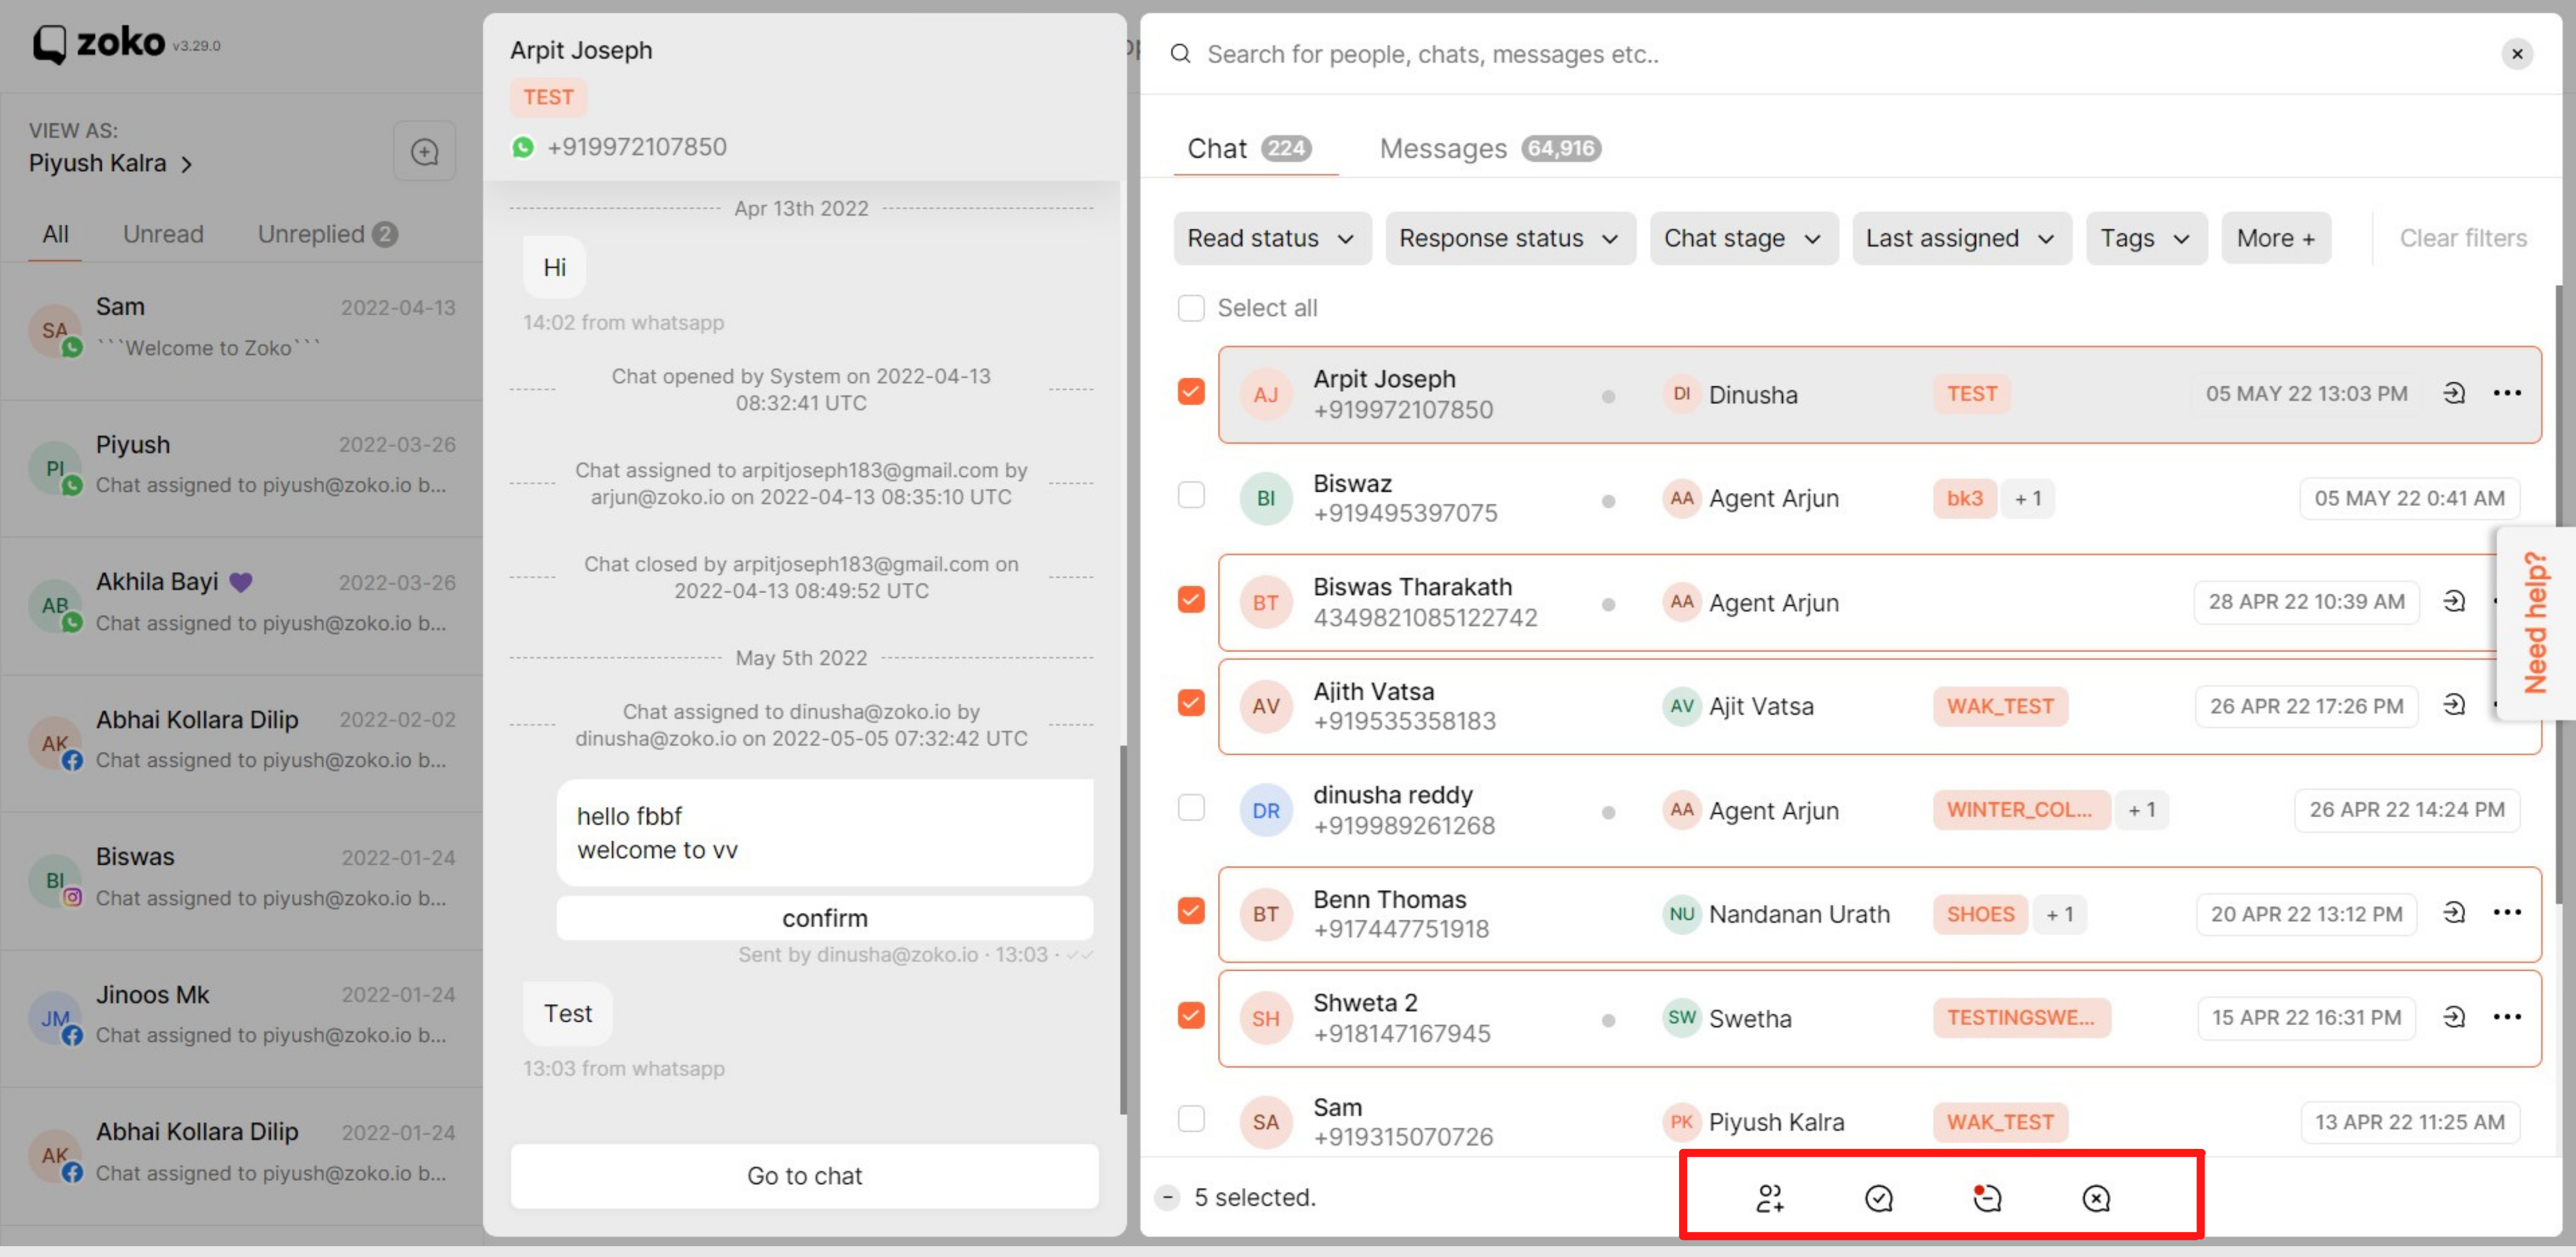Click the JM avatar of Jinoos Mk
The image size is (2576, 1257).
pyautogui.click(x=55, y=1018)
